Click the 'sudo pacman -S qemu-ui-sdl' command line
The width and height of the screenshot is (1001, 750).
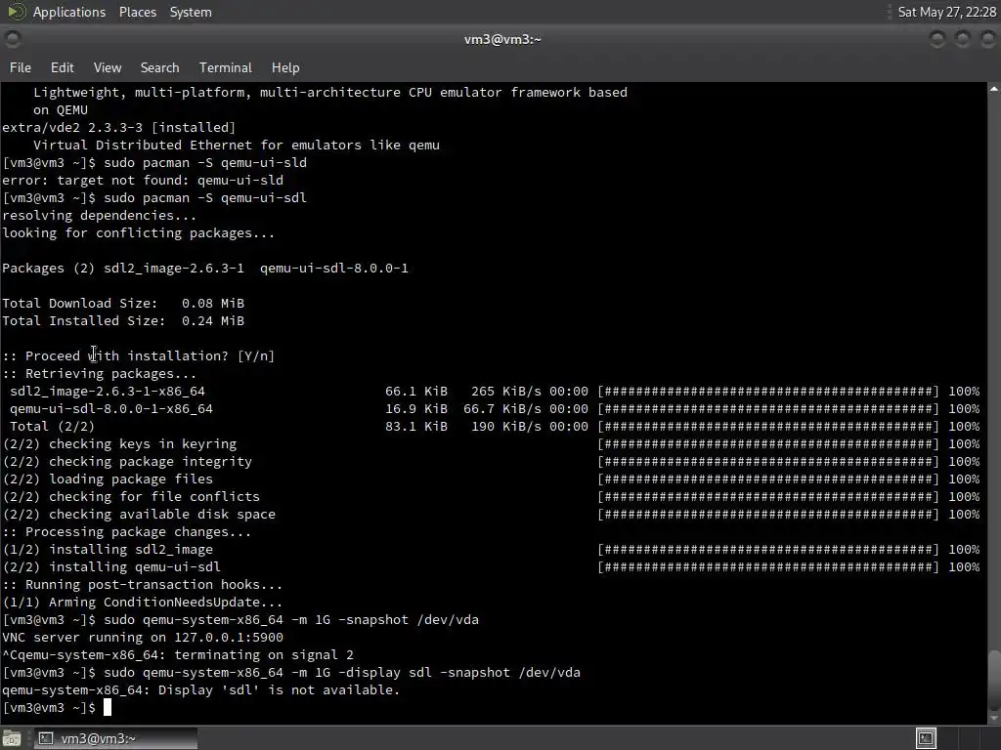tap(205, 197)
